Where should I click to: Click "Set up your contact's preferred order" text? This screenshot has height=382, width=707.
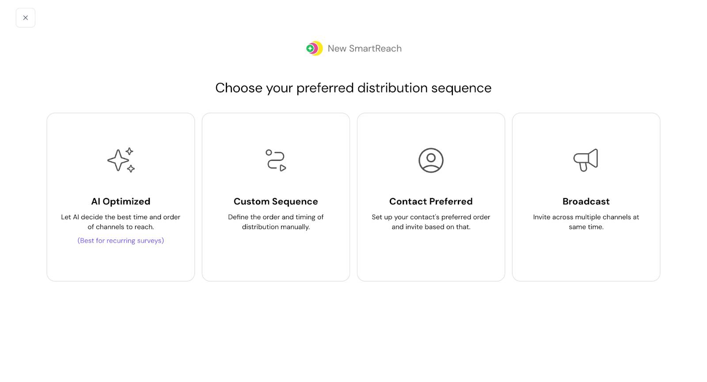coord(431,222)
